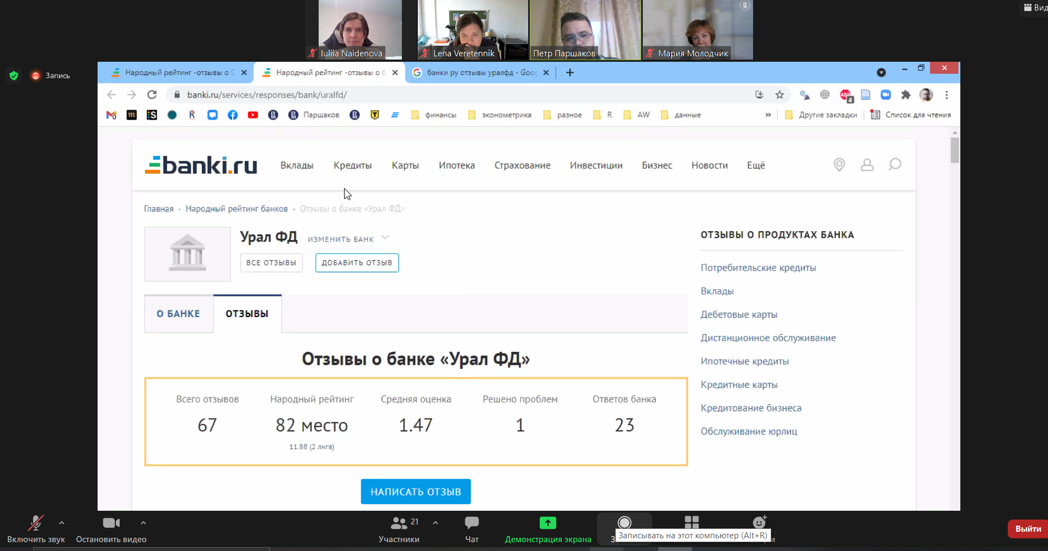Bookmark this page with the star icon
This screenshot has width=1048, height=551.
coord(780,95)
